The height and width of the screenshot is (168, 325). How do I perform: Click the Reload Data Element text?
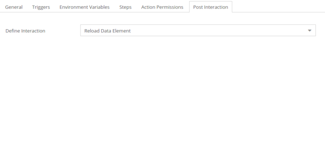(x=107, y=31)
